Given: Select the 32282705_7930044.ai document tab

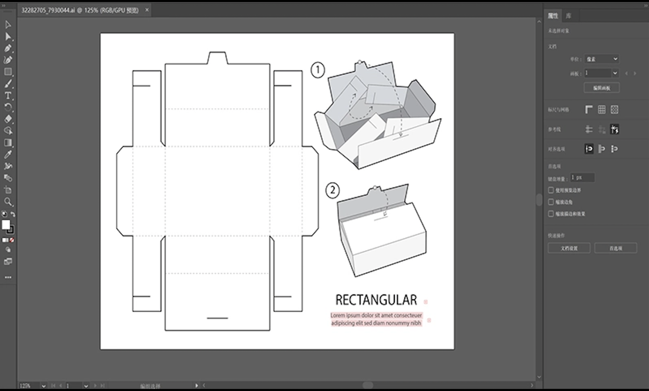Looking at the screenshot, I should pos(80,10).
